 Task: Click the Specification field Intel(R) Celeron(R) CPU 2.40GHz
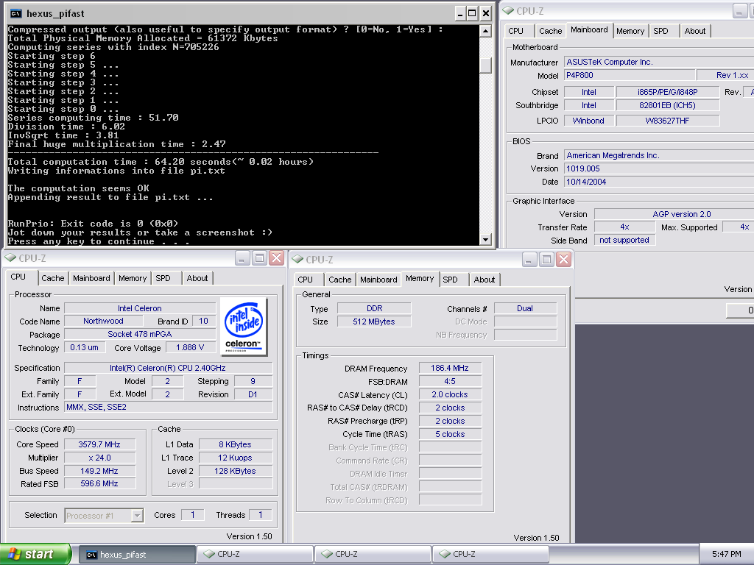168,368
